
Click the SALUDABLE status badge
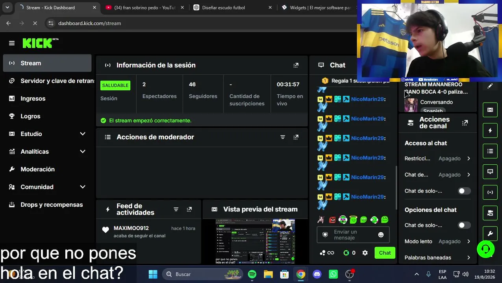pos(115,86)
